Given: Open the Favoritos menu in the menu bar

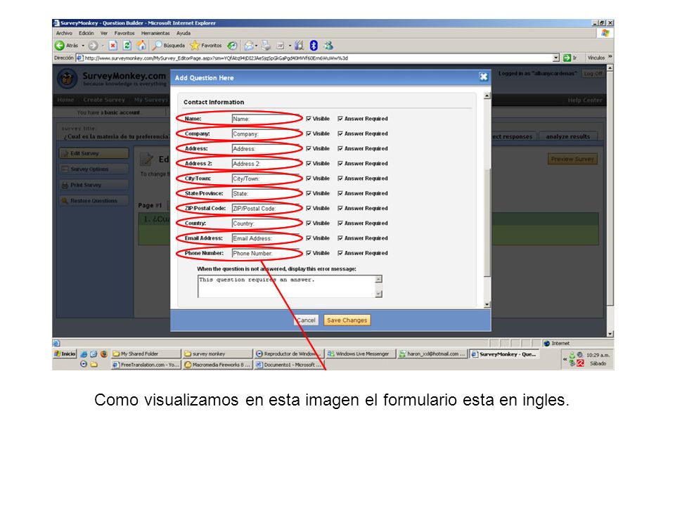Looking at the screenshot, I should (x=124, y=33).
